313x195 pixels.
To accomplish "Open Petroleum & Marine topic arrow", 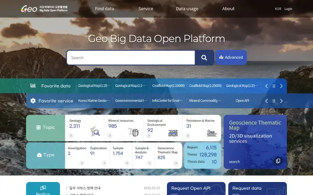I will [188, 136].
